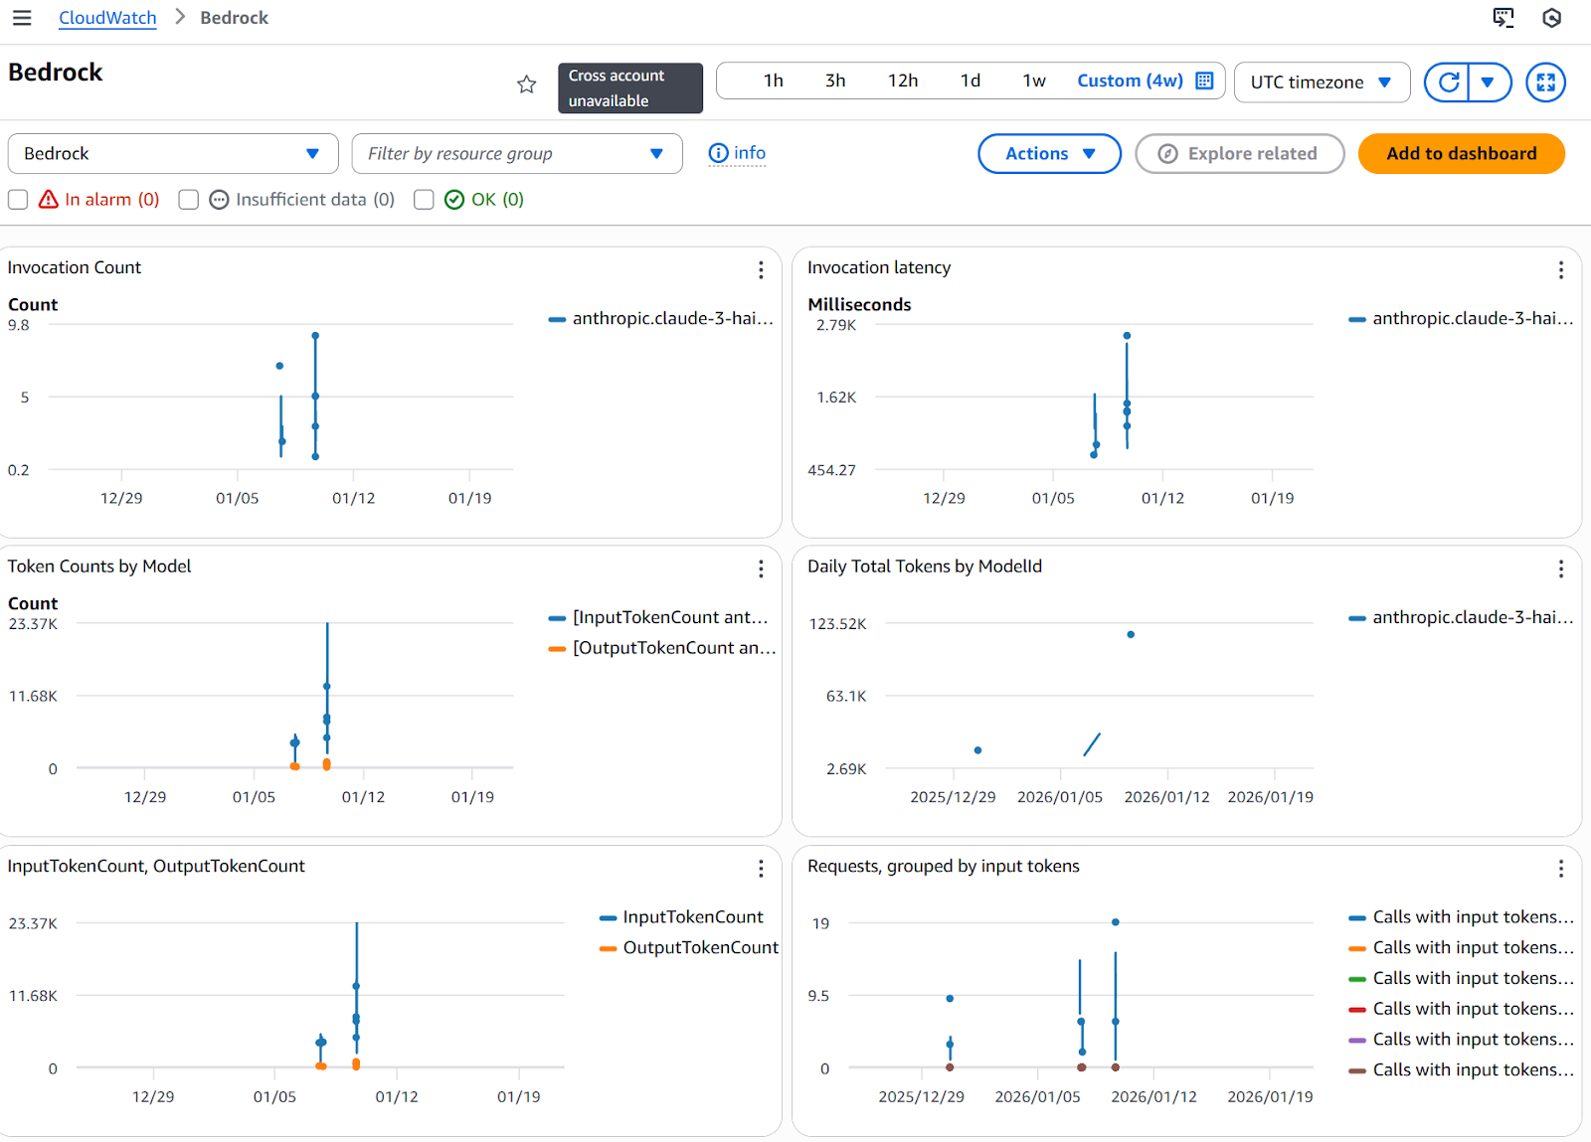Image resolution: width=1591 pixels, height=1142 pixels.
Task: Favorite the Bedrock dashboard with the star icon
Action: (526, 84)
